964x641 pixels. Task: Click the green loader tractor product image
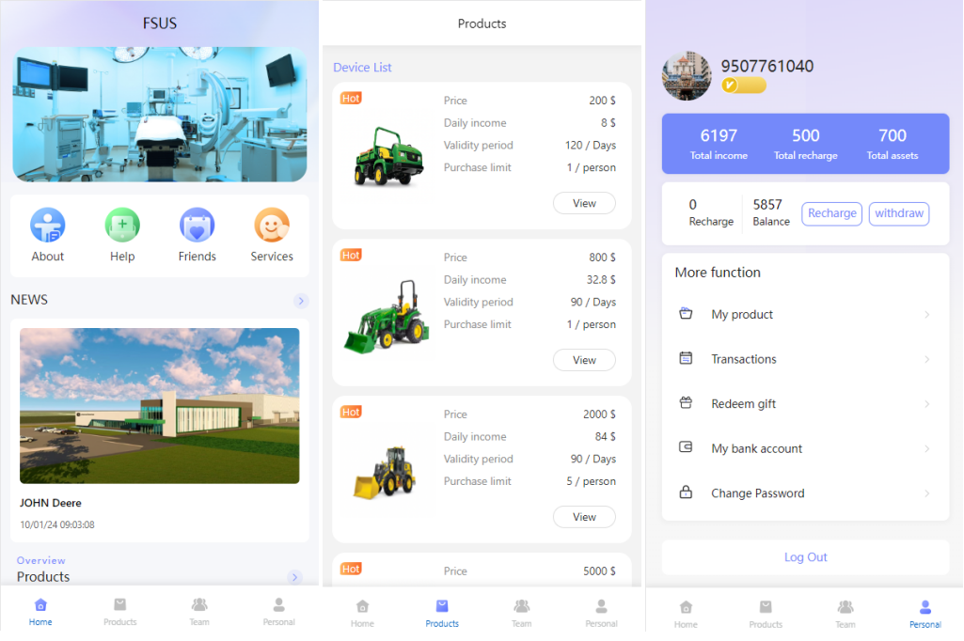[387, 317]
